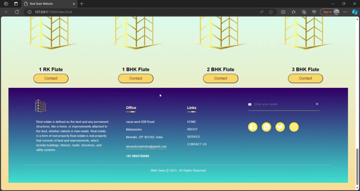
Task: Click the envelope icon beside email field
Action: tap(250, 104)
